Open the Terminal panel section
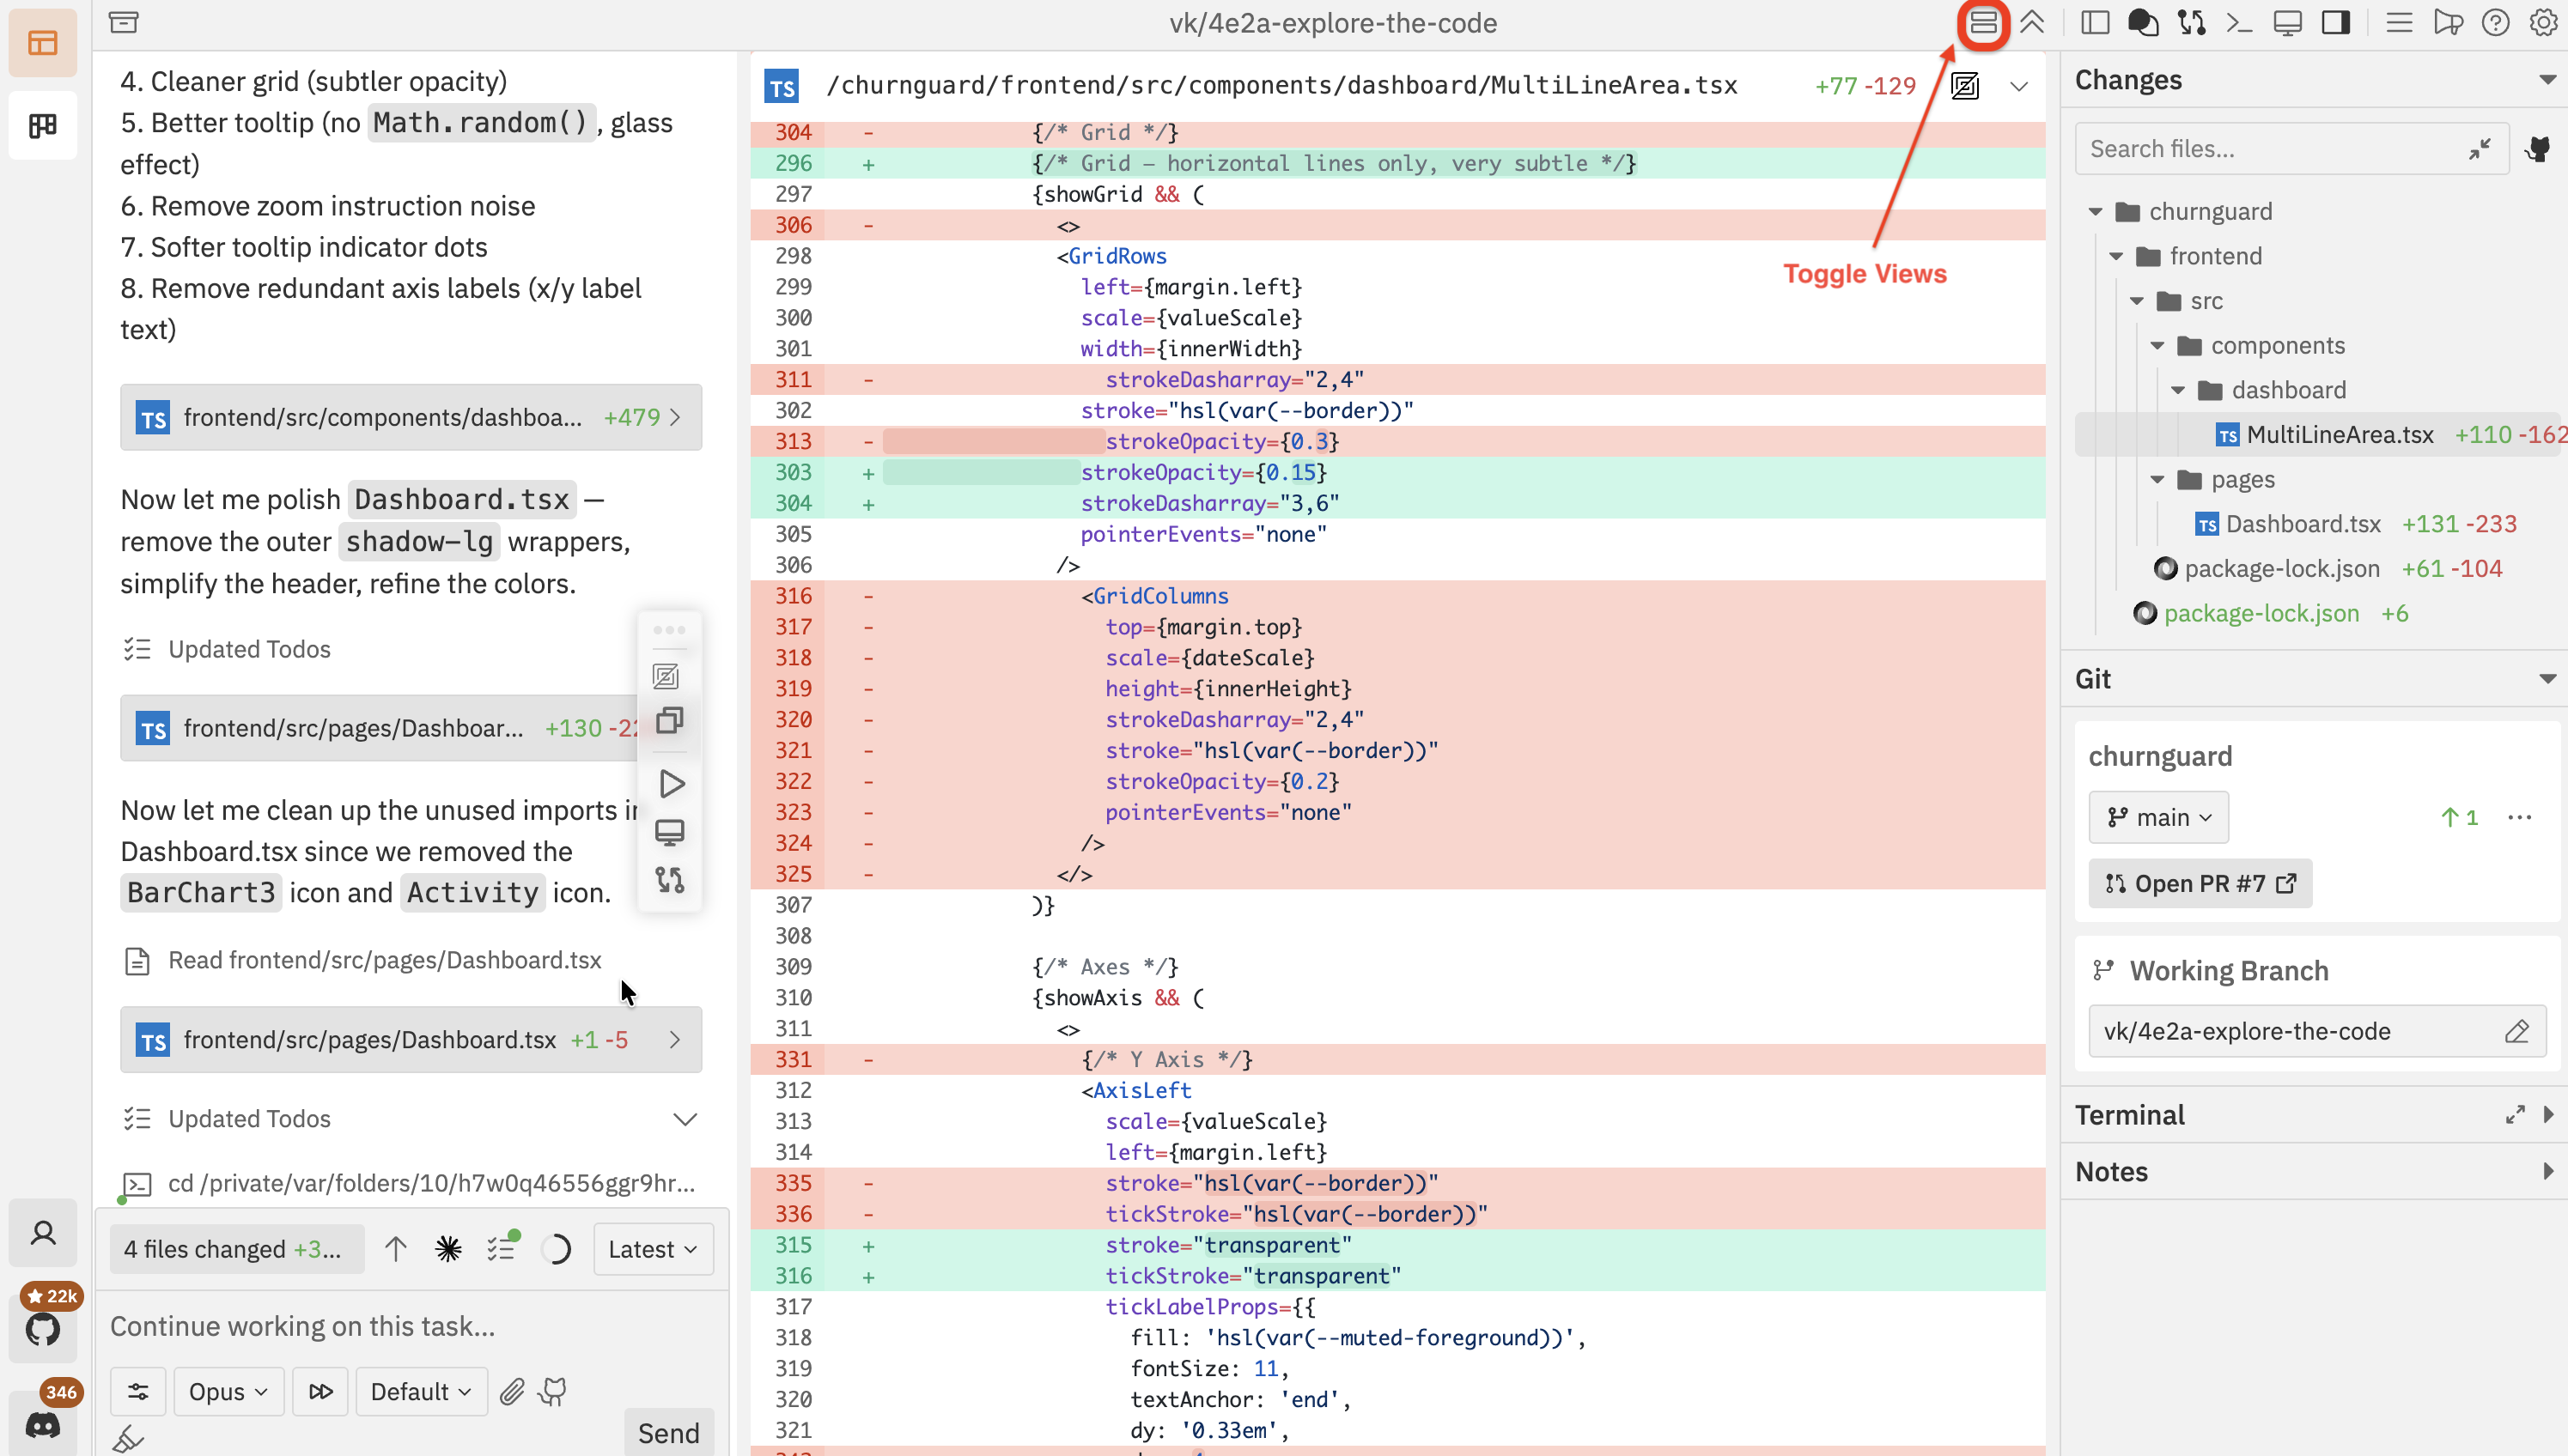Viewport: 2568px width, 1456px height. click(x=2129, y=1114)
